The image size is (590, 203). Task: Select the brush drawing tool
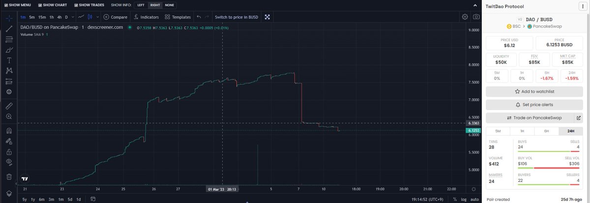pyautogui.click(x=9, y=50)
